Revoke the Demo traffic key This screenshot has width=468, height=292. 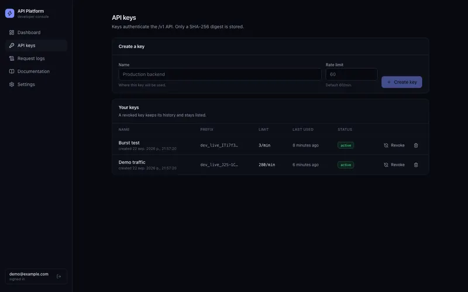pyautogui.click(x=394, y=165)
